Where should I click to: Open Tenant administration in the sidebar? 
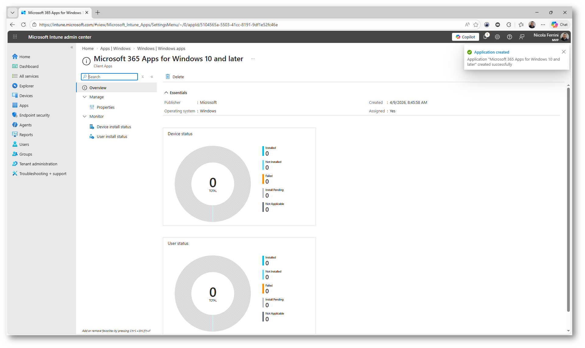point(38,164)
